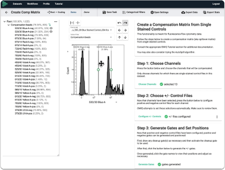The width and height of the screenshot is (225, 170).
Task: Click the undo arrow above the plot
Action: coord(119,23)
